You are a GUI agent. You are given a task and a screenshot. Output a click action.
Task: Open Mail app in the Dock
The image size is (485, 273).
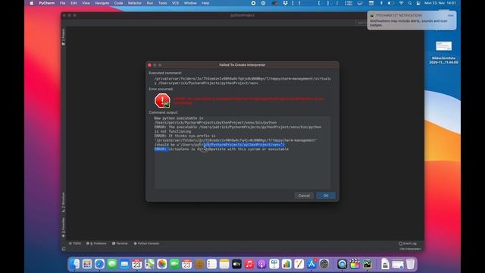124,264
